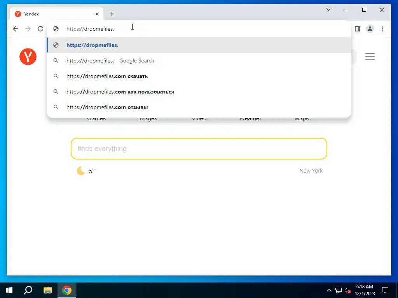Viewport: 398px width, 298px height.
Task: Open the Yandex hamburger menu
Action: [x=370, y=57]
